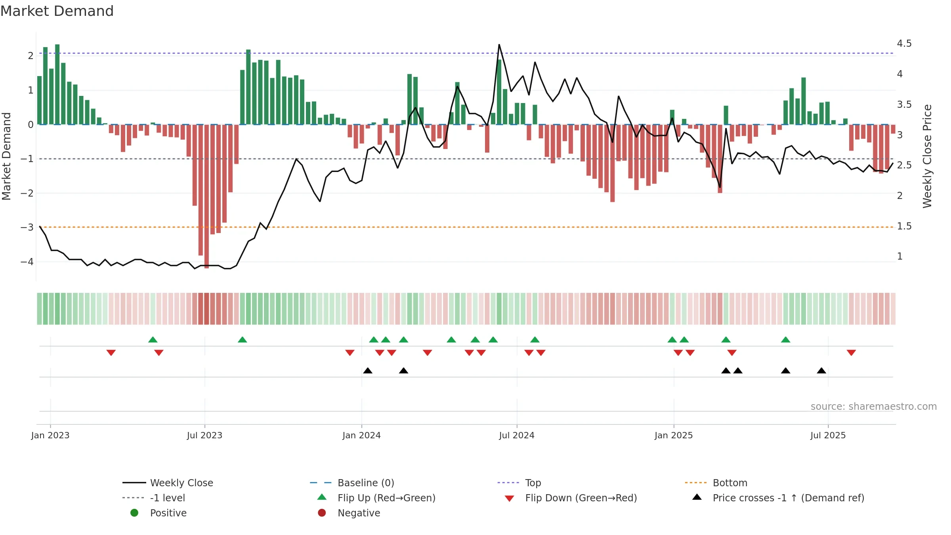Click the last black price-cross marker before Jul 2025
Viewport: 951px width, 535px height.
[x=821, y=371]
